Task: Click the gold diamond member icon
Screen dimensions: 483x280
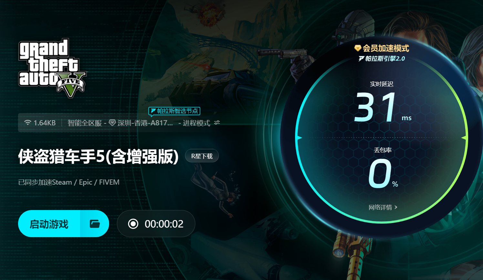Action: click(x=357, y=48)
